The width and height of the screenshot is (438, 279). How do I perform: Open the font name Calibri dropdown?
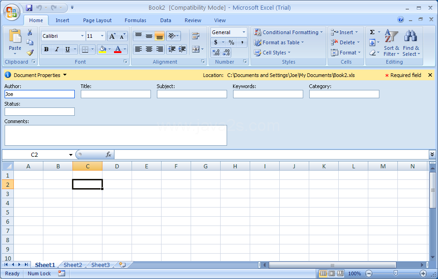click(x=82, y=36)
